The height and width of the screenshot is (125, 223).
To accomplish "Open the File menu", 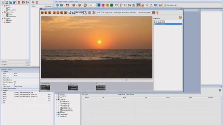I will point(56,1).
